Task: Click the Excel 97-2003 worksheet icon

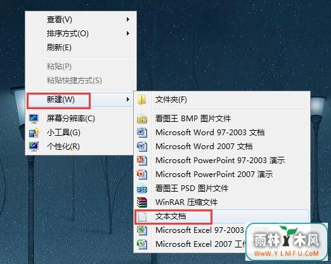Action: 142,230
